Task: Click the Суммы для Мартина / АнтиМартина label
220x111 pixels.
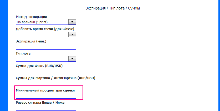Action: [55, 78]
